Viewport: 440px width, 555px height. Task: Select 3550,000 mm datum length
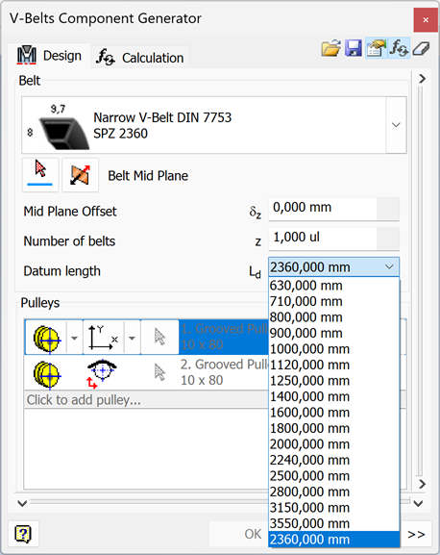pyautogui.click(x=334, y=523)
